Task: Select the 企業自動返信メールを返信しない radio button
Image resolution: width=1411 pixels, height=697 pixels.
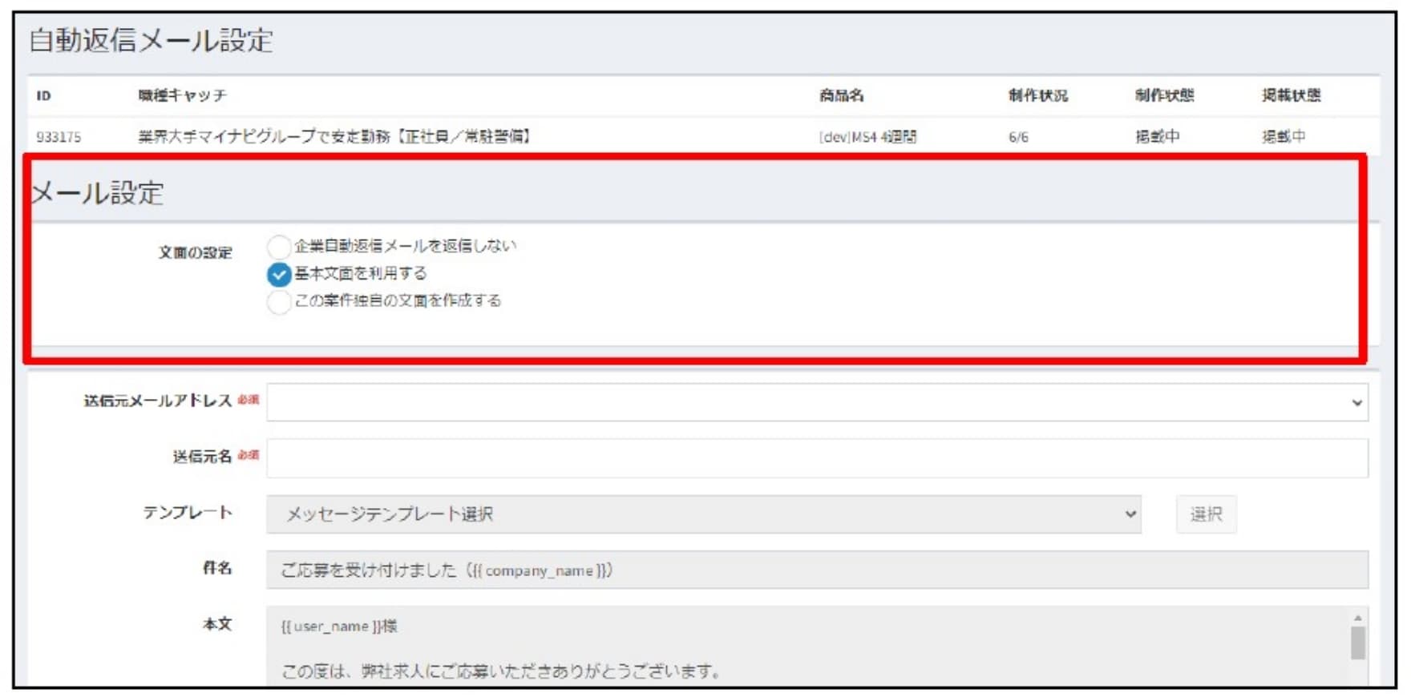Action: (x=278, y=246)
